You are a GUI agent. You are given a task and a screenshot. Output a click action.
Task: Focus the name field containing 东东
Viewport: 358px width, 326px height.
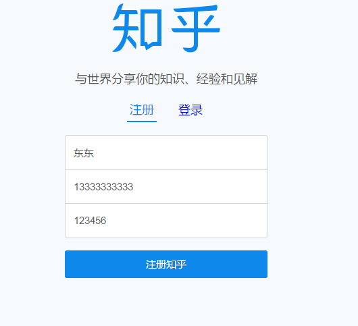point(166,153)
